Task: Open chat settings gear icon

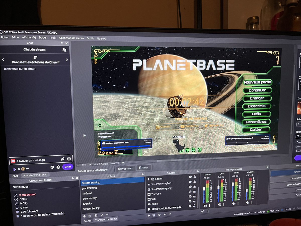Action: coord(58,167)
